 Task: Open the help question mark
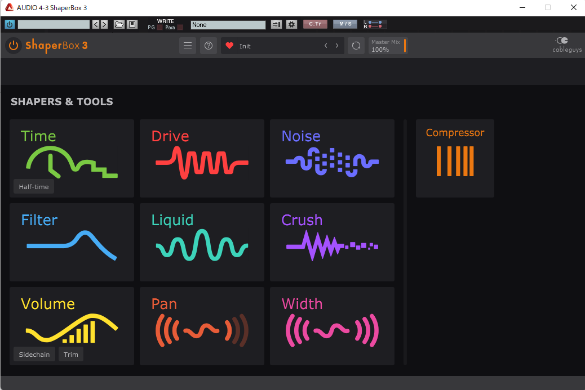tap(209, 46)
